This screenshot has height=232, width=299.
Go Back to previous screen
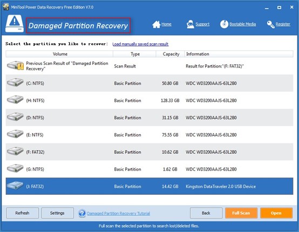(206, 213)
